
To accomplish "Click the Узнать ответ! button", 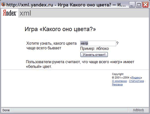I will pyautogui.click(x=94, y=55).
